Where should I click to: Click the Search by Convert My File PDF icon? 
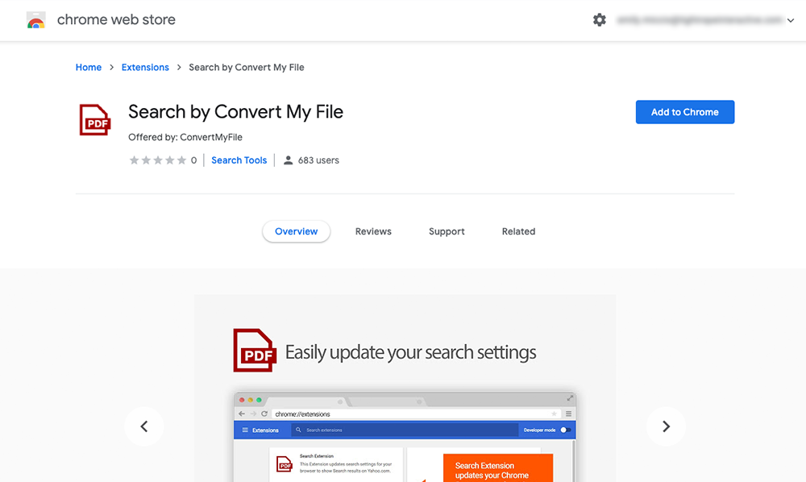click(x=94, y=119)
